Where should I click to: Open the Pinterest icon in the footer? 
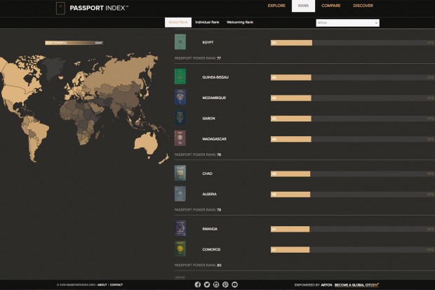(225, 284)
